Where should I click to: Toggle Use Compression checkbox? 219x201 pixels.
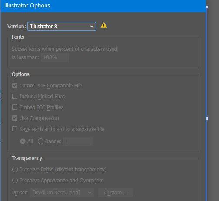point(15,118)
